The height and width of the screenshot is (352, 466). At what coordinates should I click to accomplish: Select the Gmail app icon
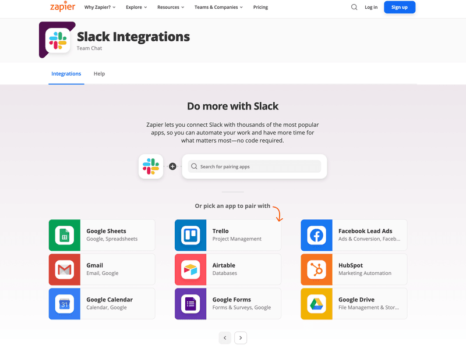click(65, 269)
